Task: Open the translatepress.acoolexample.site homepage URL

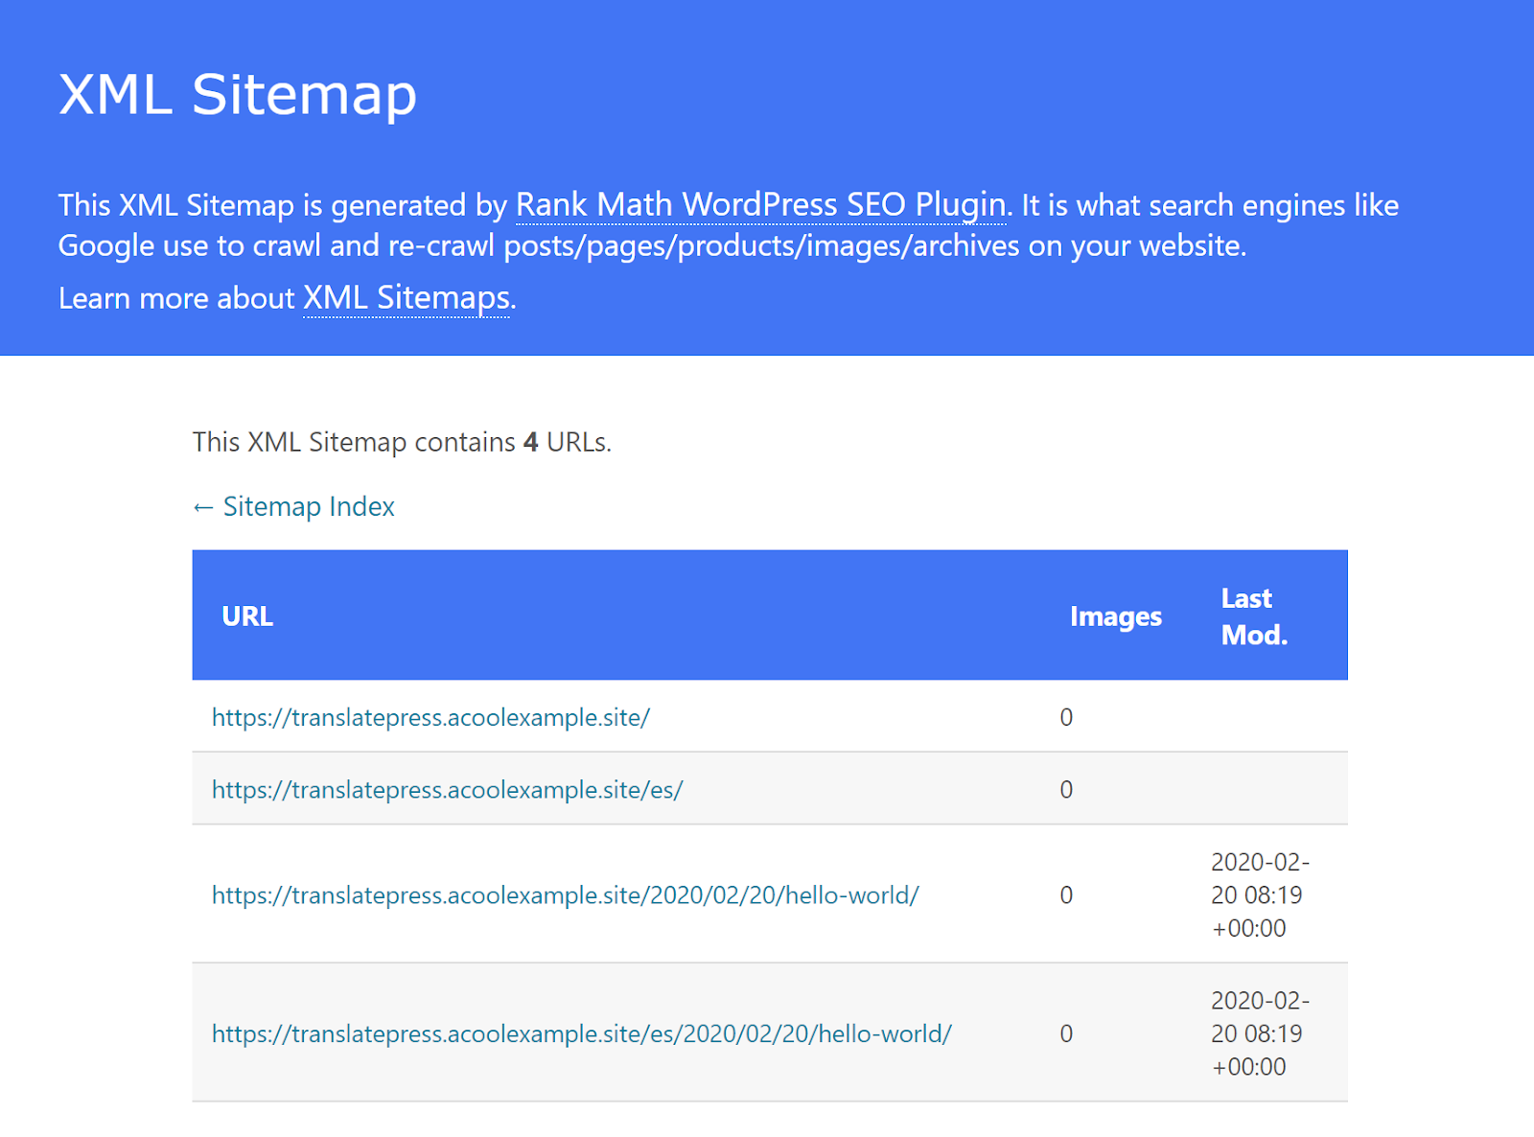Action: coord(430,717)
